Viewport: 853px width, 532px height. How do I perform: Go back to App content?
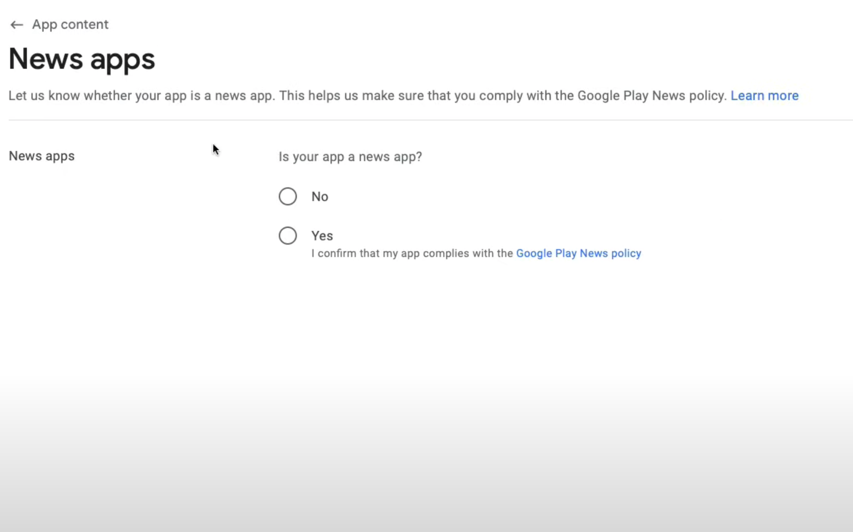(70, 24)
